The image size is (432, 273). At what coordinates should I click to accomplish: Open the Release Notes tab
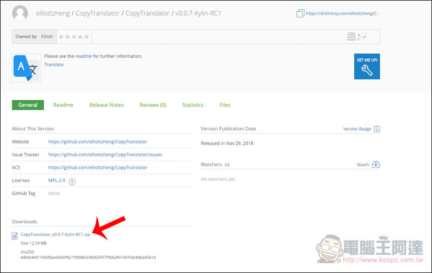[106, 105]
